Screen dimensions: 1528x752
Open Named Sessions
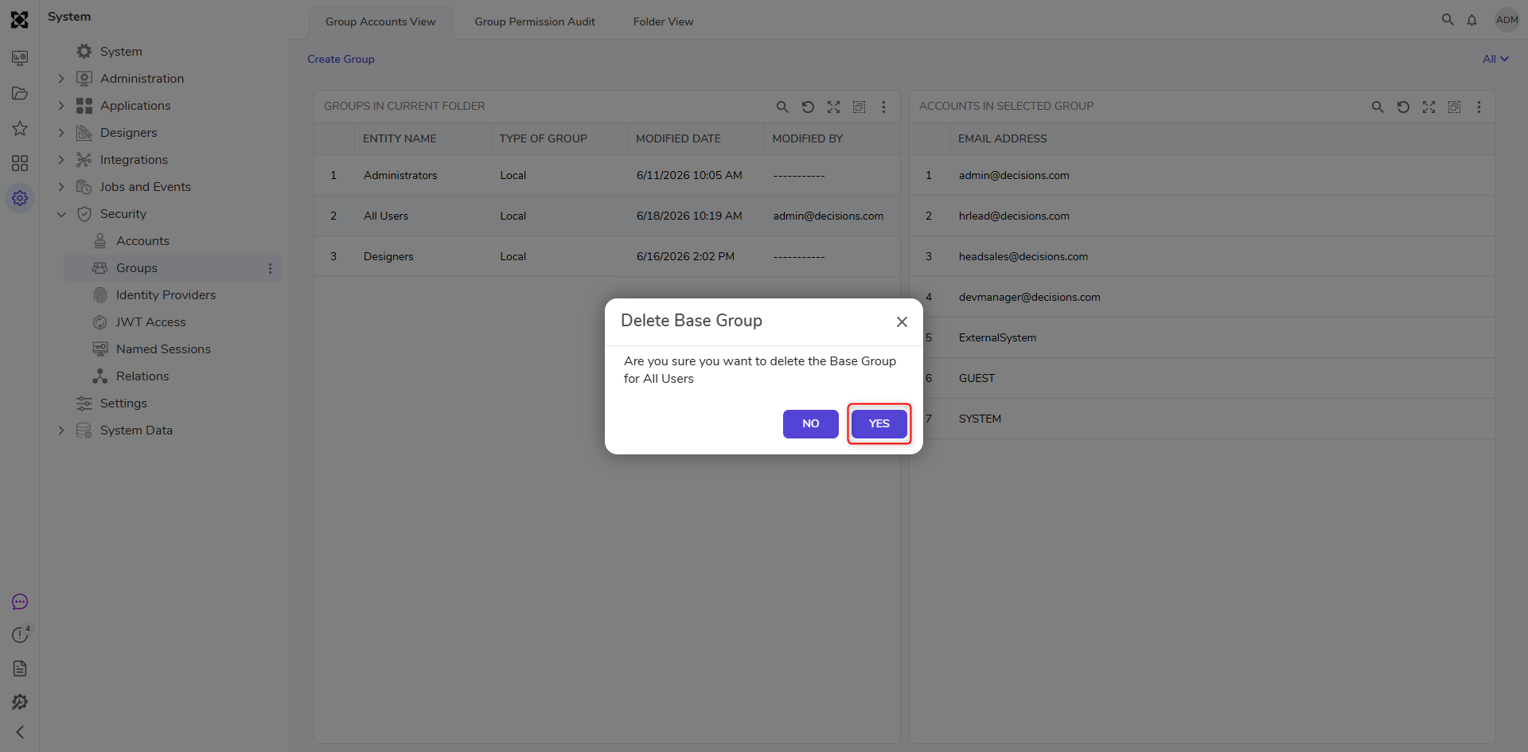163,349
